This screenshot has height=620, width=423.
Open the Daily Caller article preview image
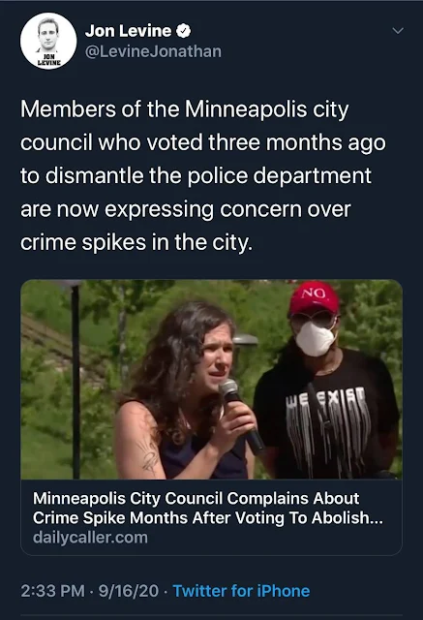coord(211,380)
